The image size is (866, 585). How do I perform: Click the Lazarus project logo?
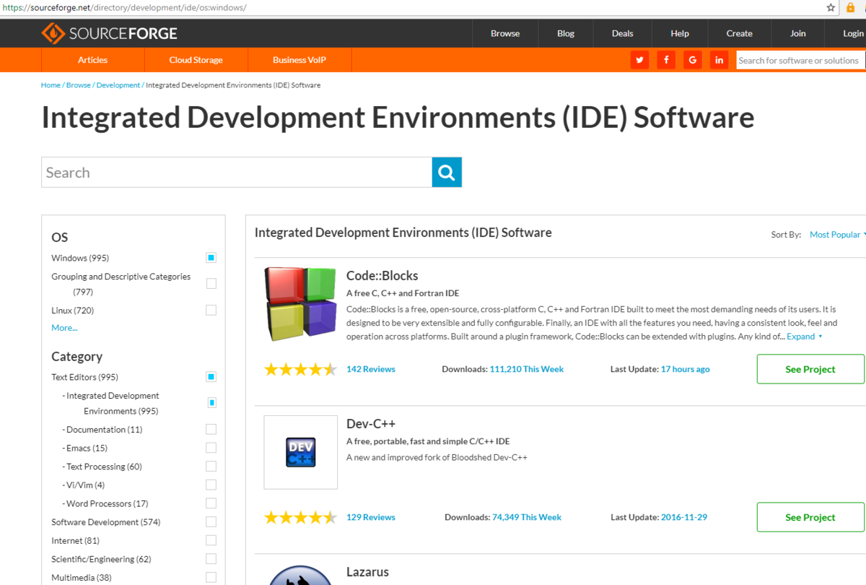301,575
